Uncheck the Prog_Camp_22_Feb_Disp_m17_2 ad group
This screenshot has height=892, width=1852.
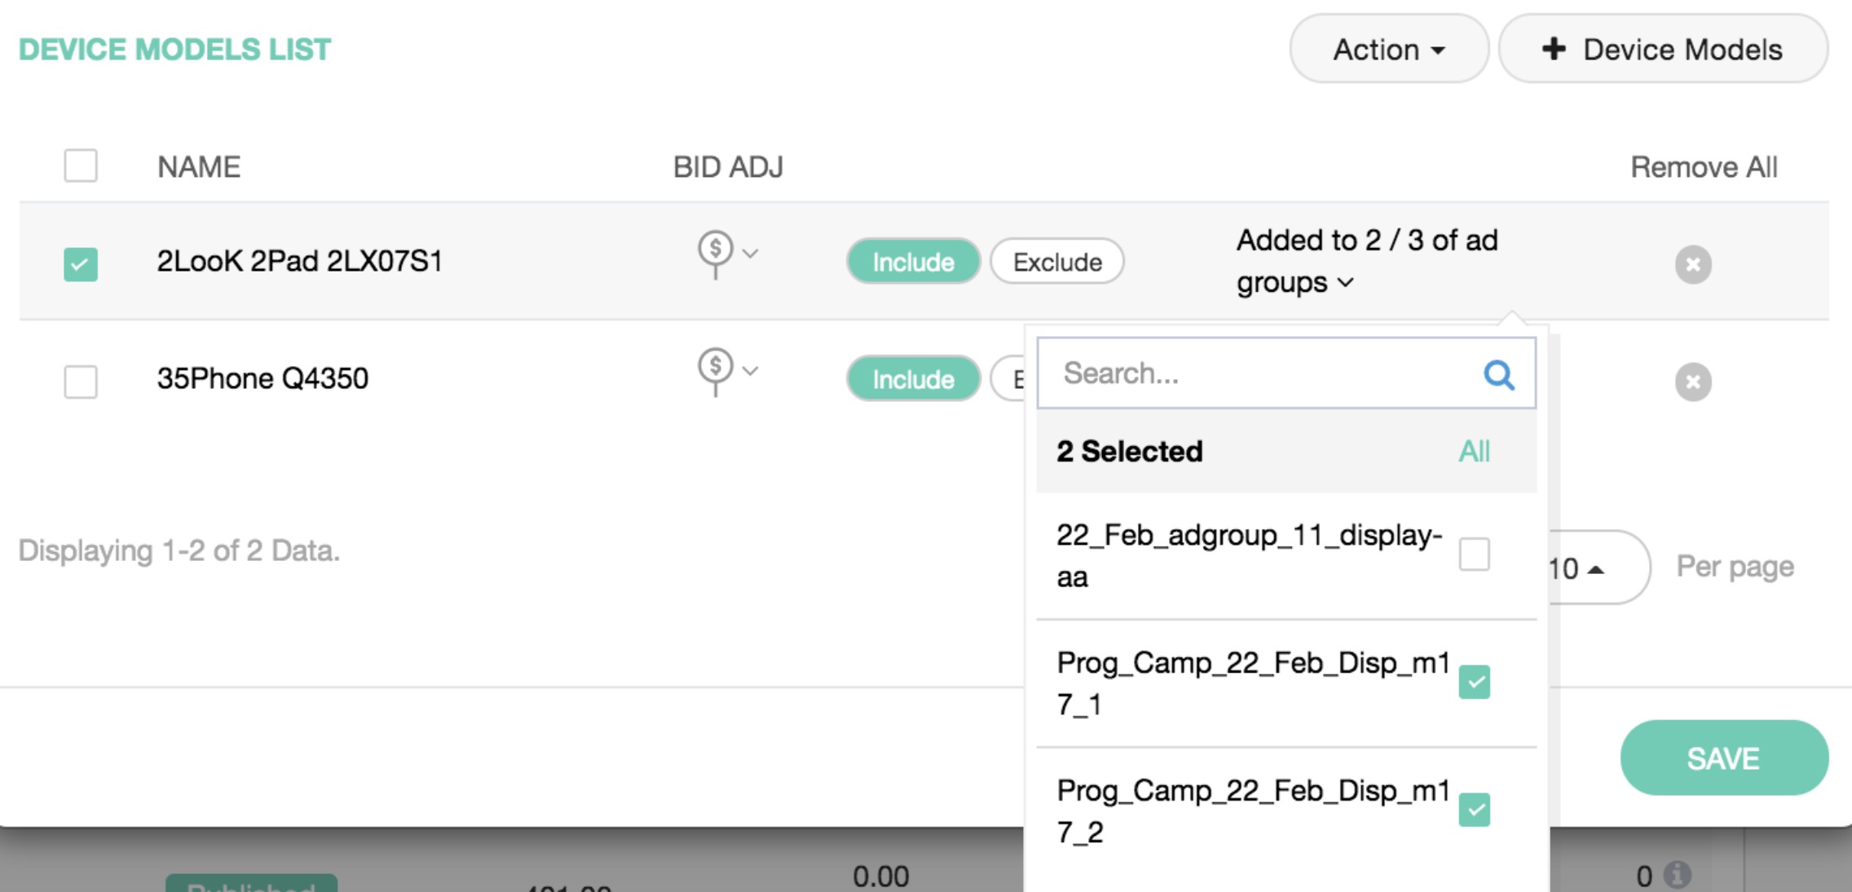1474,810
